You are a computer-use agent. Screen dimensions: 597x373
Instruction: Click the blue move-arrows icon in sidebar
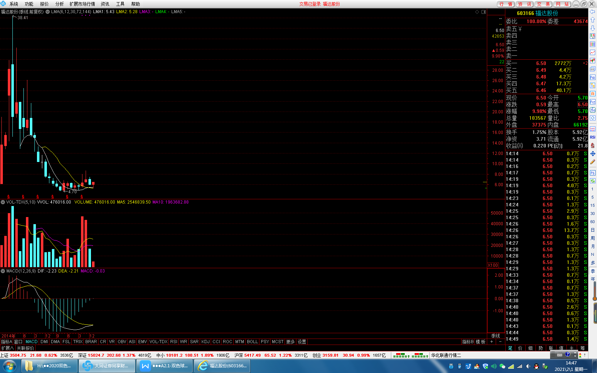[592, 154]
